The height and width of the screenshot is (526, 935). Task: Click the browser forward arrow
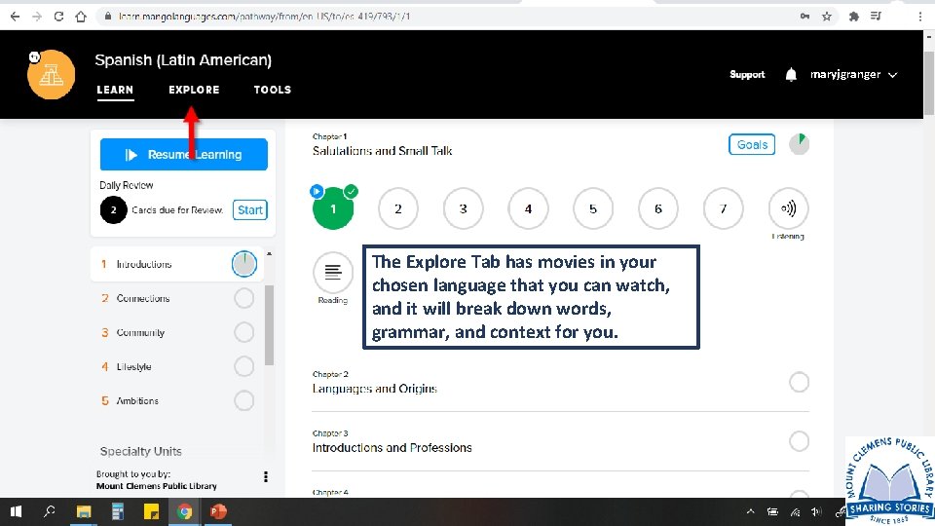click(x=37, y=17)
